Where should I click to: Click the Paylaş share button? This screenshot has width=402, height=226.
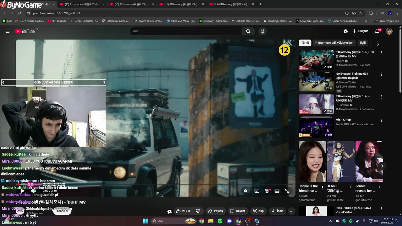pyautogui.click(x=215, y=211)
